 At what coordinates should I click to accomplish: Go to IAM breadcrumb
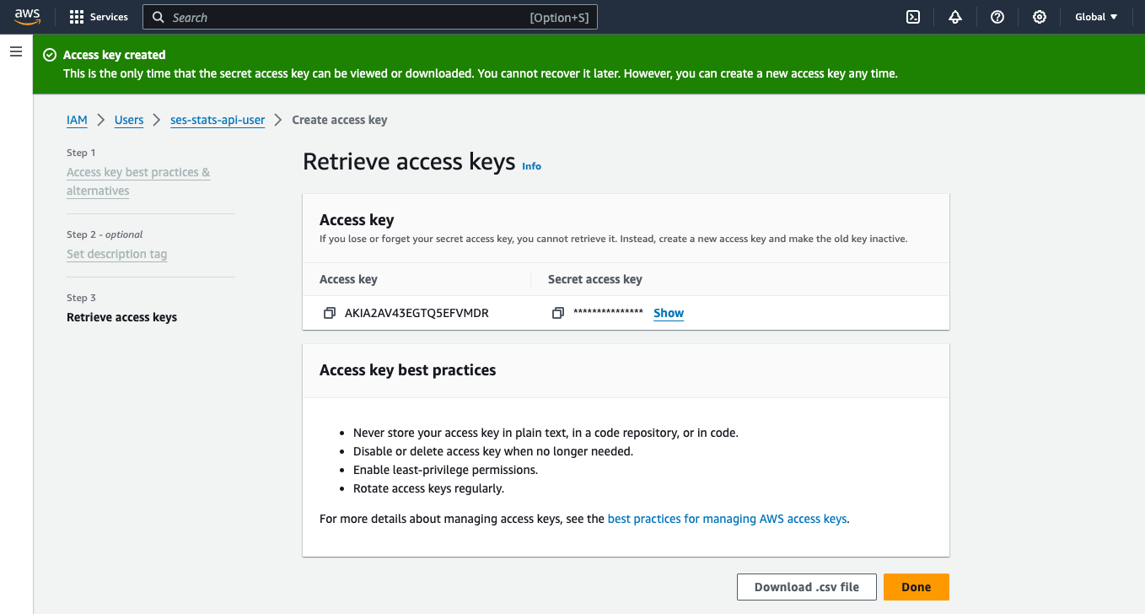(77, 120)
